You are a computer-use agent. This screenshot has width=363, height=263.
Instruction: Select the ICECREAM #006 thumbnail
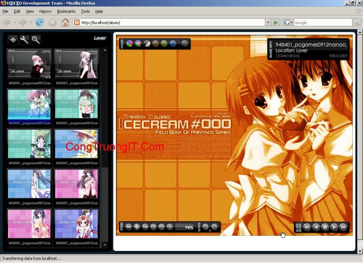click(x=29, y=224)
